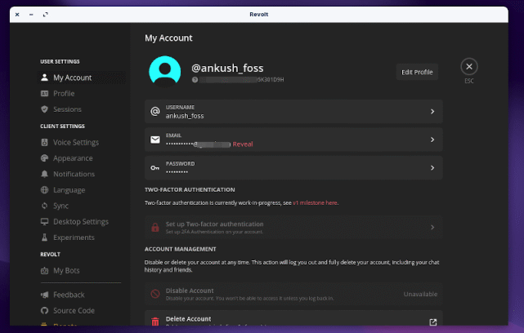Expand the Password row chevron
The image size is (524, 333).
point(432,168)
